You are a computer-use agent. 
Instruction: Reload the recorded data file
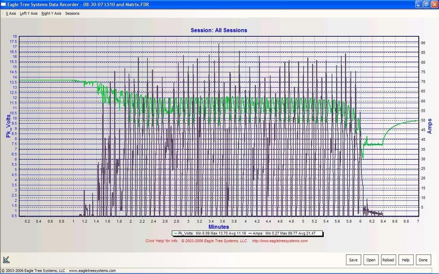click(388, 260)
